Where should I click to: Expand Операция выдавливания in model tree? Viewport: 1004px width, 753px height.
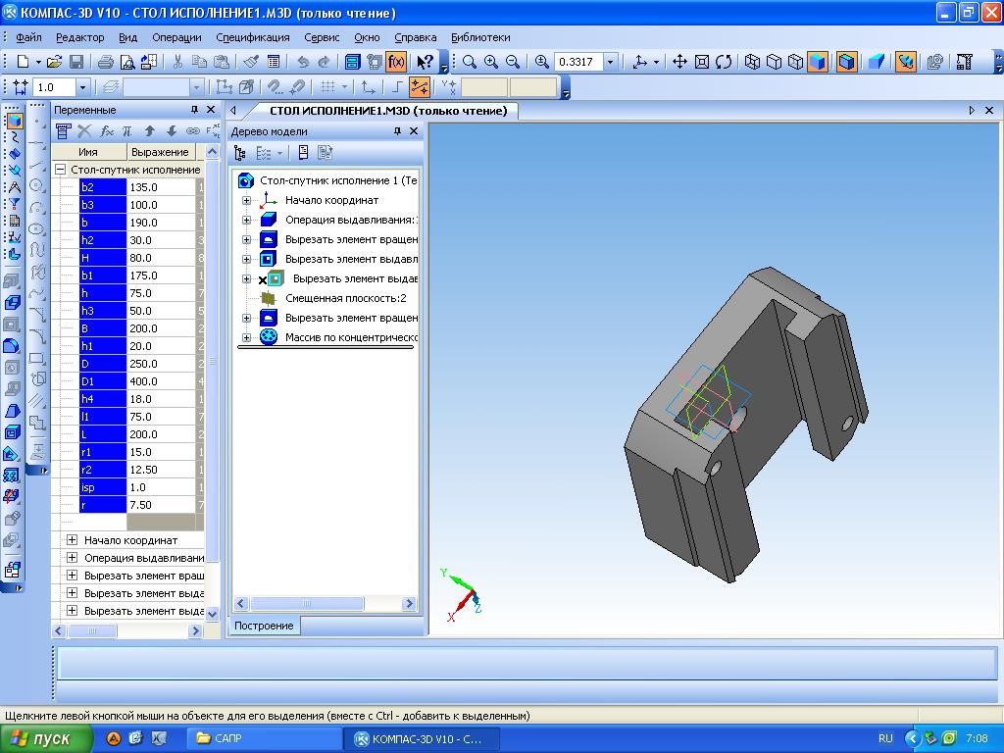(x=246, y=221)
